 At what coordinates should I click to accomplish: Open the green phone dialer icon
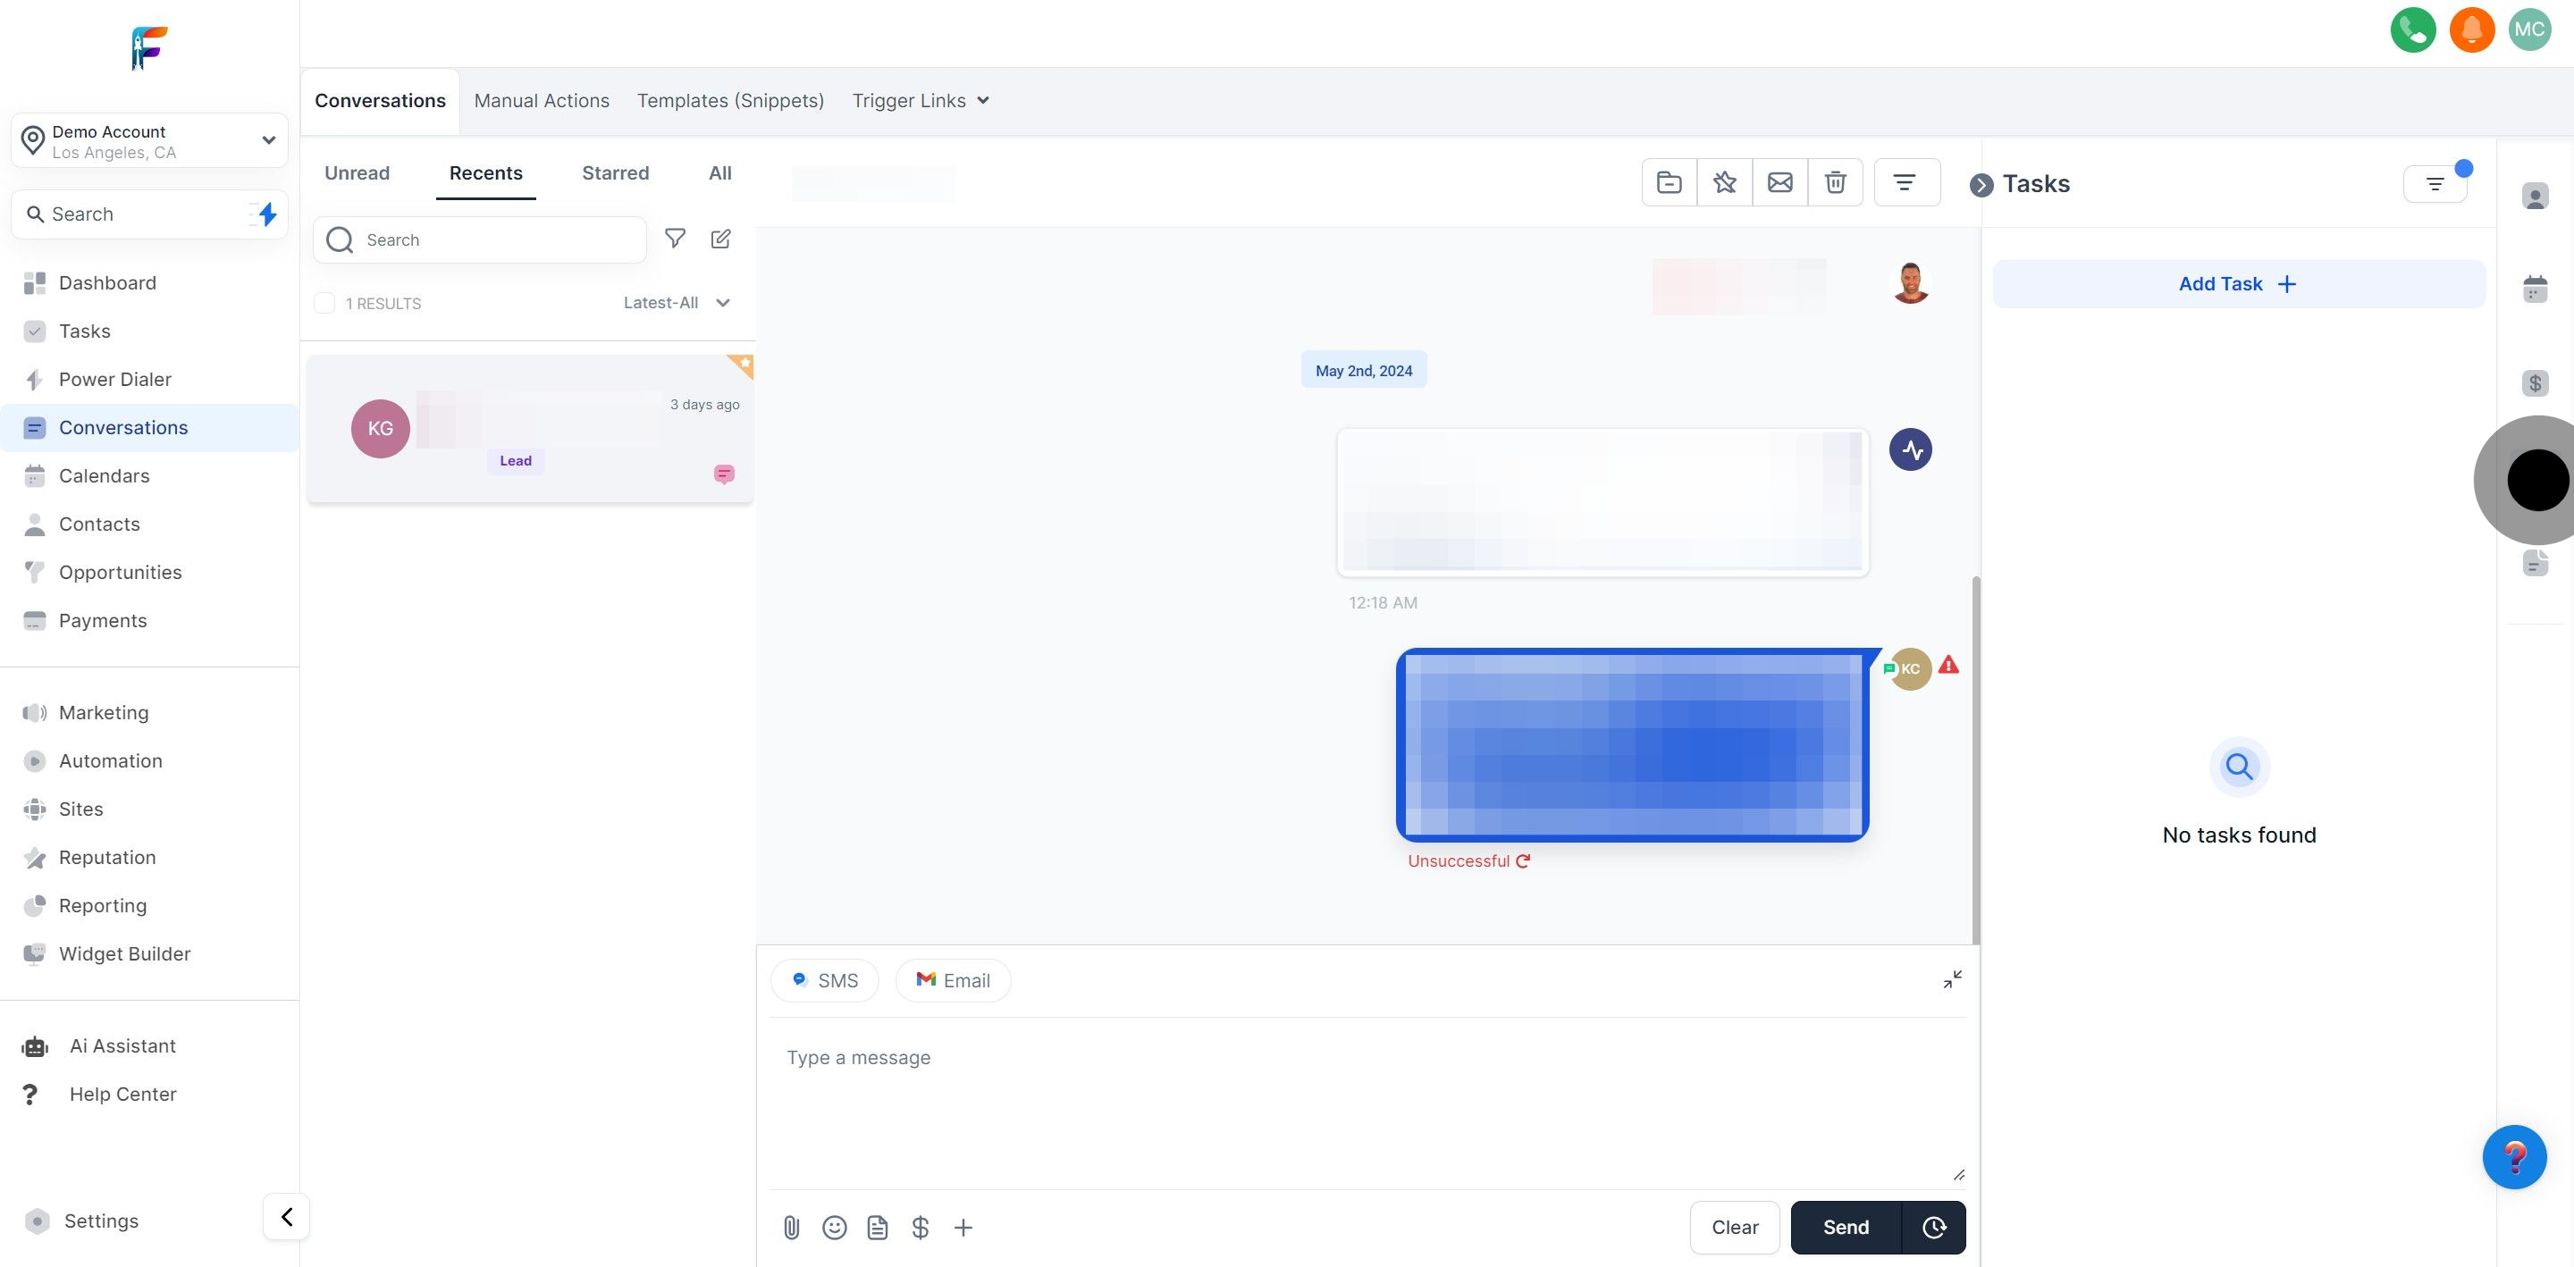click(x=2412, y=30)
